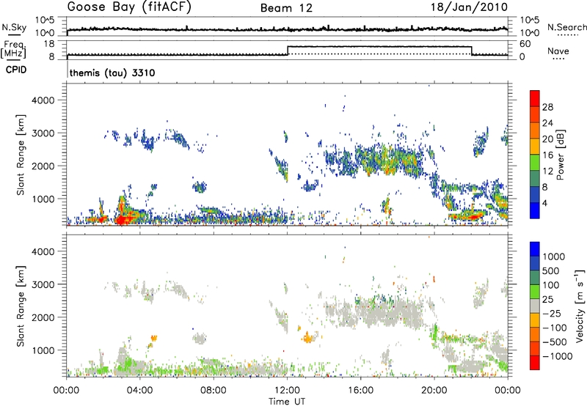The image size is (587, 406).
Task: Click the '20:00' time axis tick label
Action: click(x=434, y=391)
